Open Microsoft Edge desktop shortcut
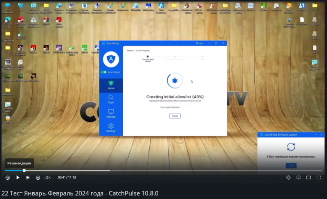This screenshot has height=199, width=327. click(x=8, y=22)
